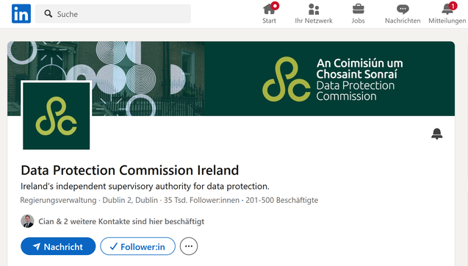Select the Start label in navigation
This screenshot has width=468, height=266.
269,21
